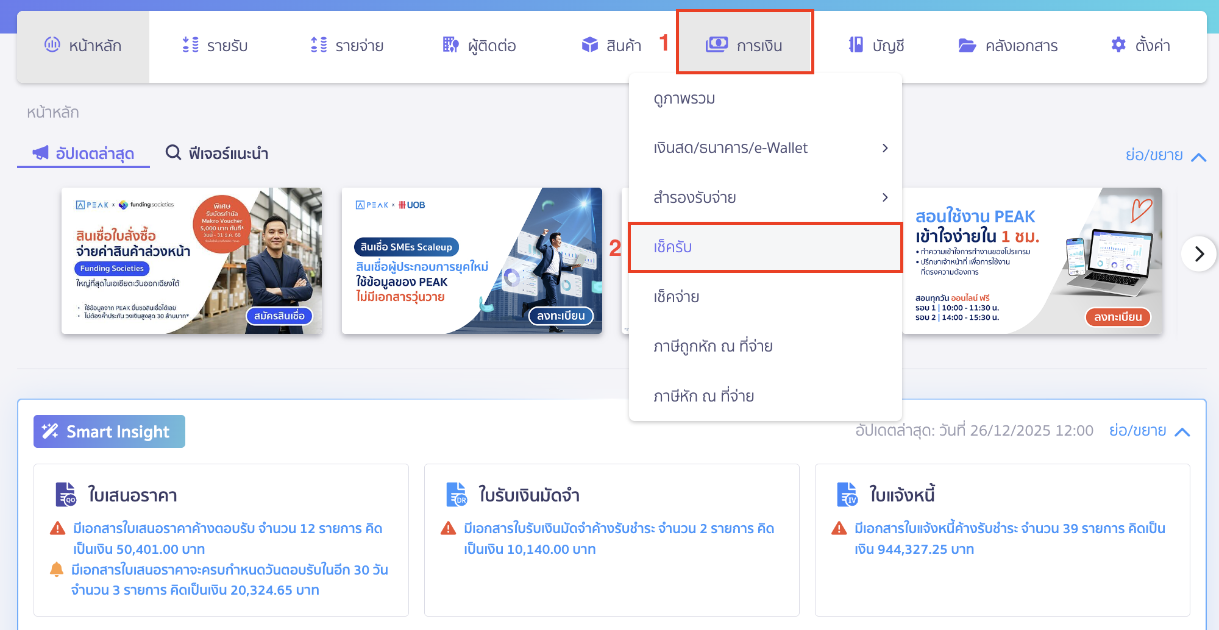This screenshot has height=630, width=1219.
Task: Click the ผู้ติดต่อ contacts icon
Action: (x=450, y=45)
